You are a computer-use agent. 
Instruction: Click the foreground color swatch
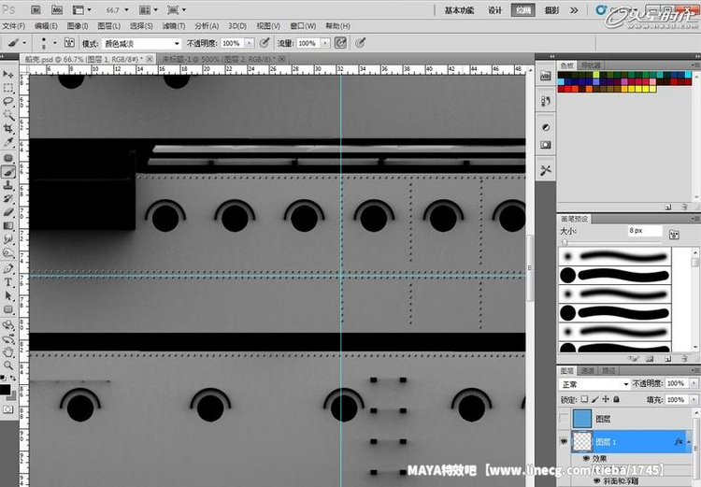click(x=5, y=390)
